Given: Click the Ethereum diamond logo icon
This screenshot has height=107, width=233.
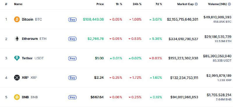Looking at the screenshot, I should coord(17,39).
